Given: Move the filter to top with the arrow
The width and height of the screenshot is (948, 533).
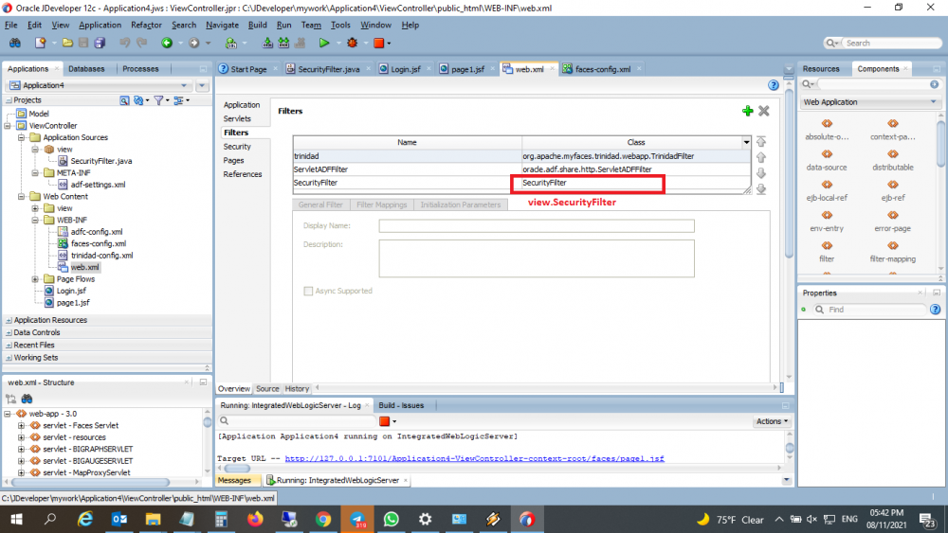Looking at the screenshot, I should (761, 142).
